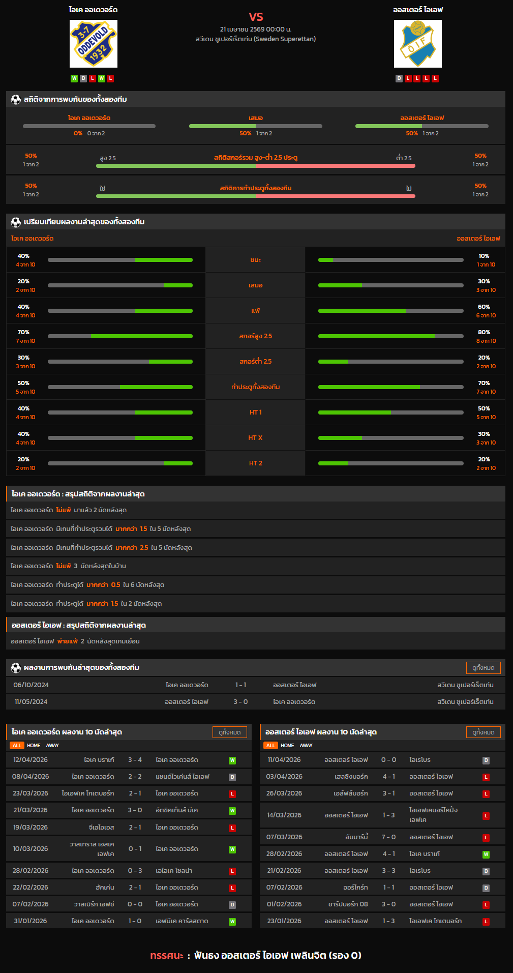This screenshot has height=973, width=513.
Task: Select ALL filter in Oddevold last 10 matches
Action: (x=17, y=746)
